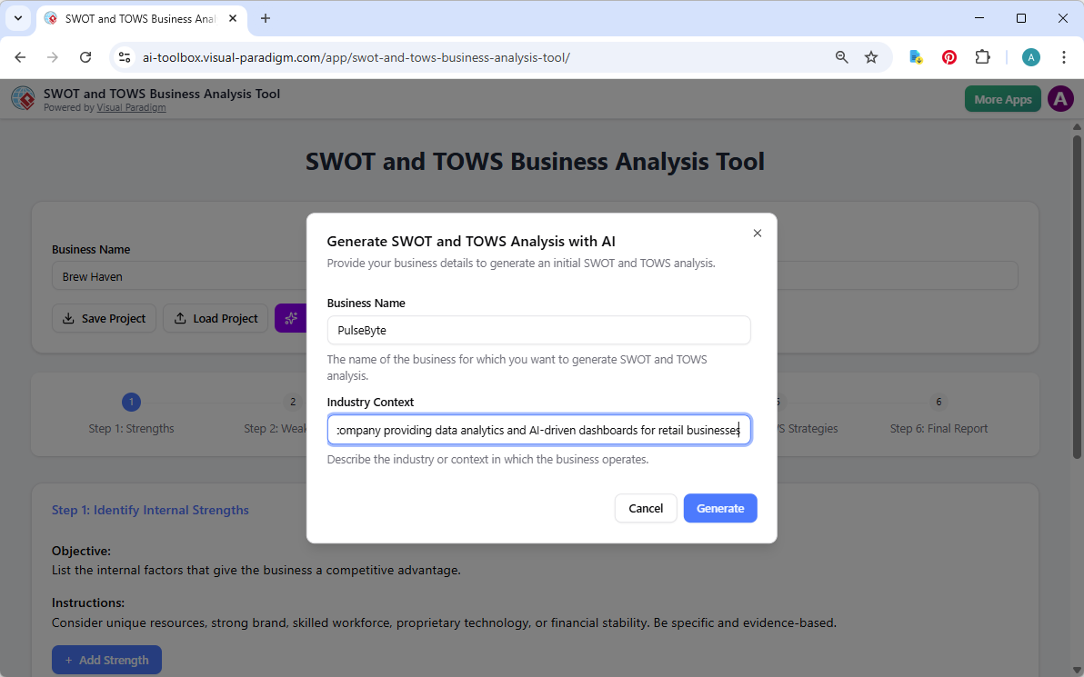Open the Visual Paradigm link

(131, 106)
